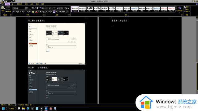
Task: Toggle strikethrough formatting
Action: point(22,12)
